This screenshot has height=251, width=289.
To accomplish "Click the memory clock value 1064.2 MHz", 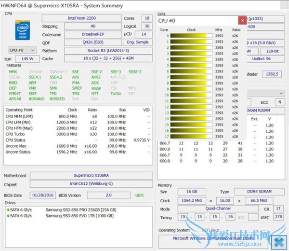I will point(192,201).
